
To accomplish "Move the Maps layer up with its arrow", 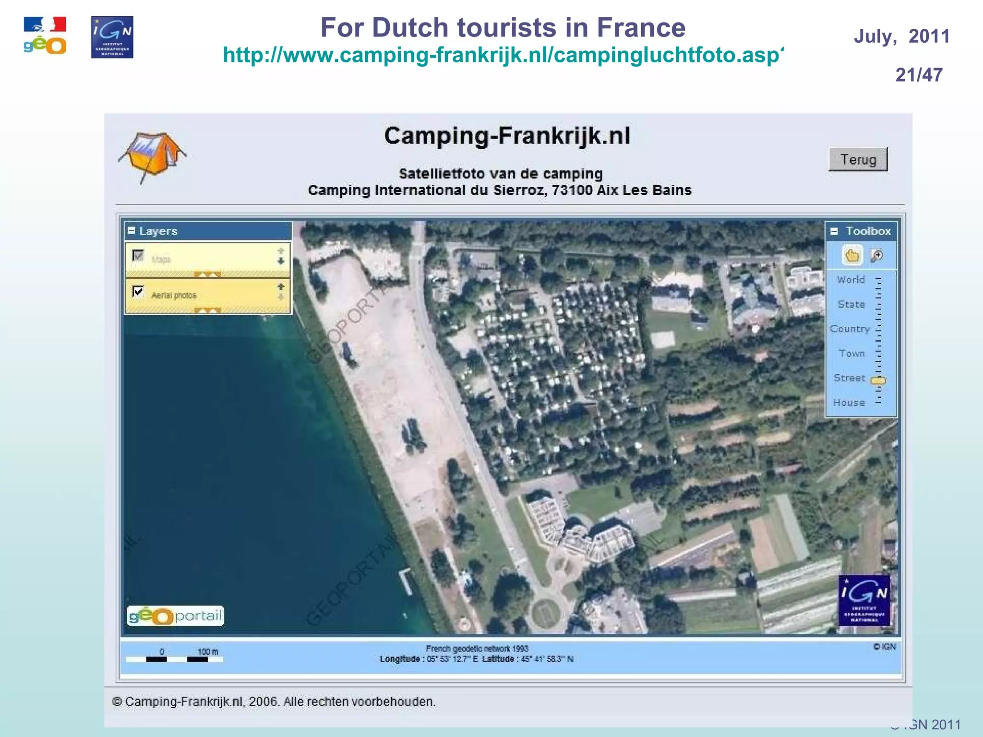I will point(281,251).
